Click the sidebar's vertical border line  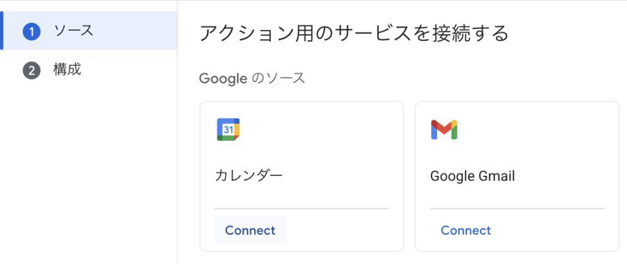pos(177,153)
